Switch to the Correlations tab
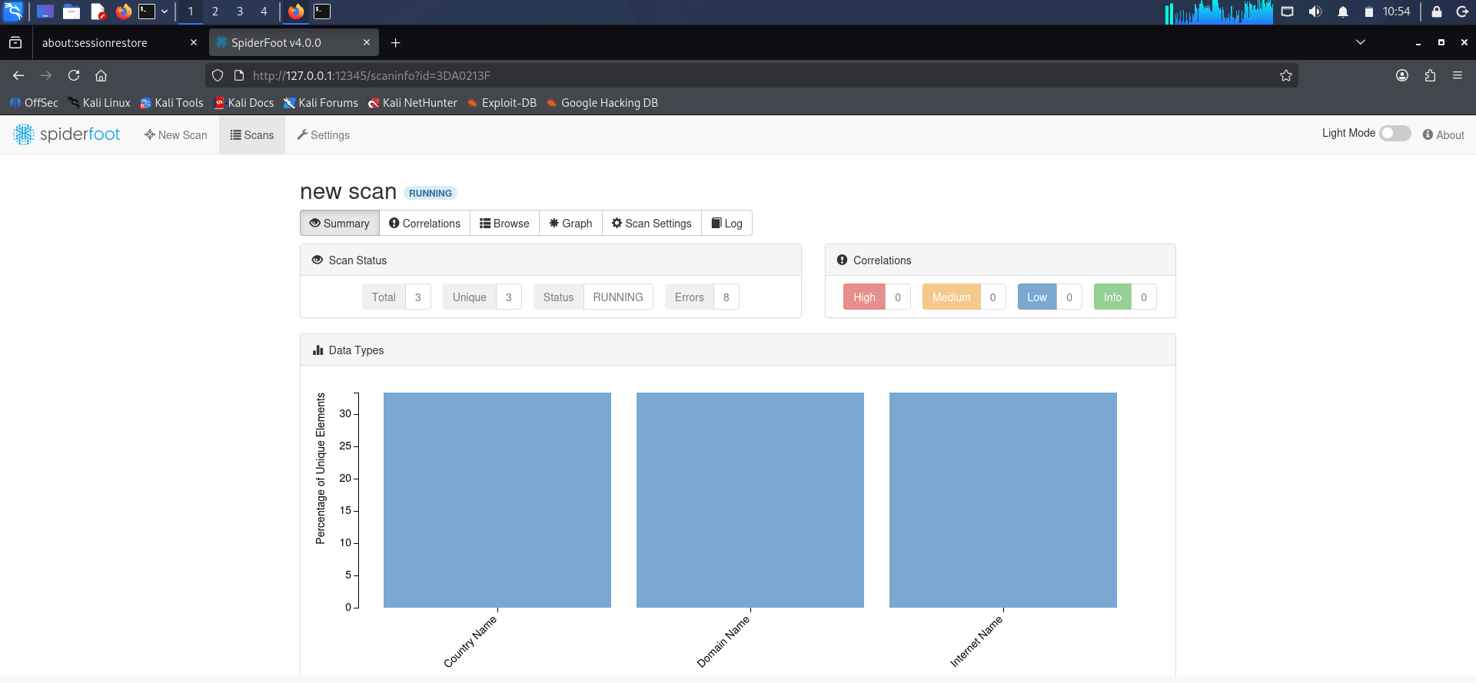This screenshot has width=1476, height=683. pyautogui.click(x=424, y=224)
